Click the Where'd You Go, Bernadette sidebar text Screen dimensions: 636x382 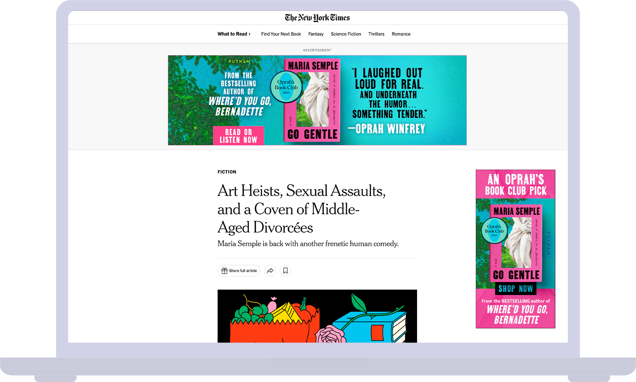517,315
